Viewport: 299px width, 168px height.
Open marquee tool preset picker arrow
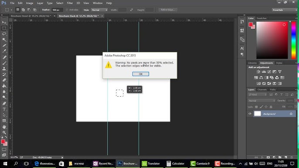pyautogui.click(x=11, y=10)
